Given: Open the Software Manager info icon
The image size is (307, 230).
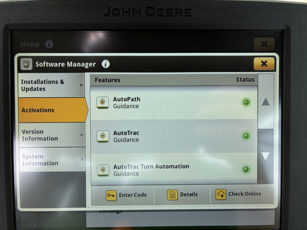Looking at the screenshot, I should click(x=106, y=64).
